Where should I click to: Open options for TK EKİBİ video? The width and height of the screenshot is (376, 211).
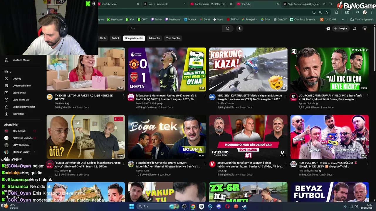coord(123,96)
